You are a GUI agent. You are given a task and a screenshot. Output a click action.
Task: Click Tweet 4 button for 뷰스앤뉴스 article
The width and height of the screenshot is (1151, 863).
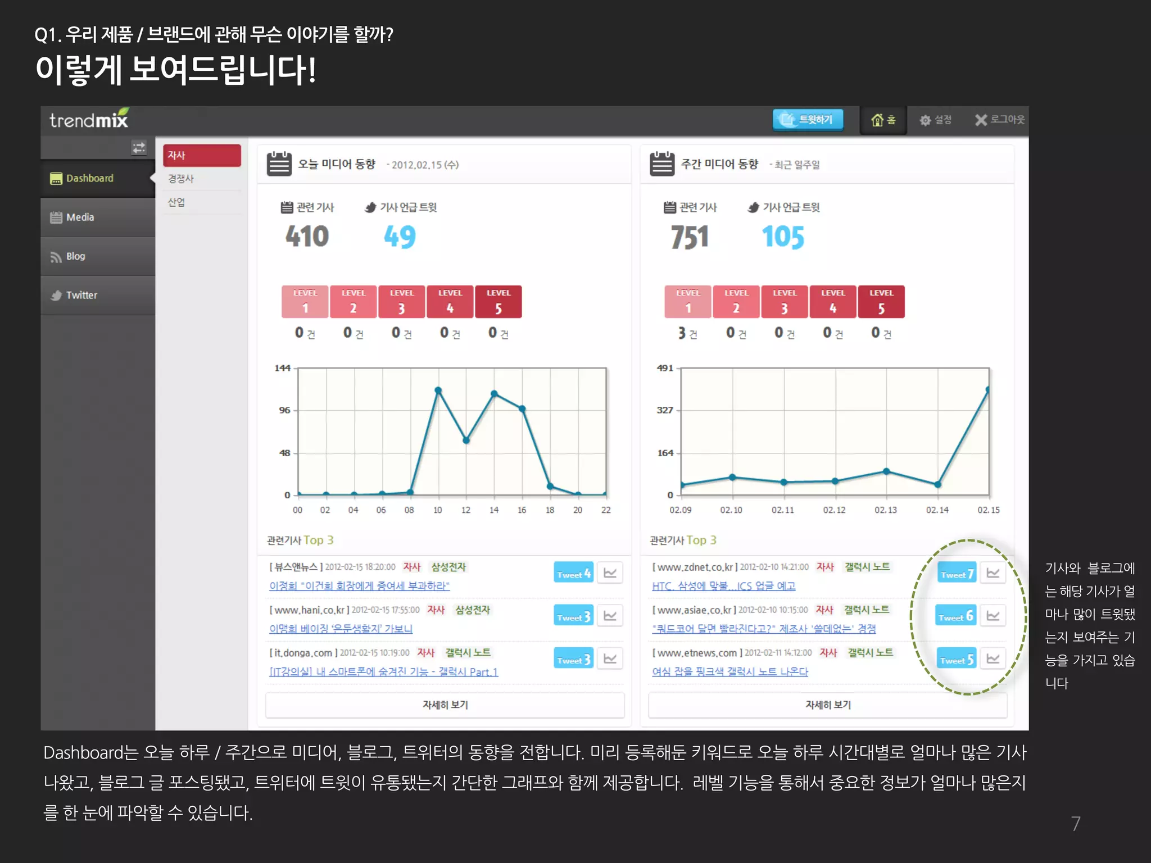573,573
